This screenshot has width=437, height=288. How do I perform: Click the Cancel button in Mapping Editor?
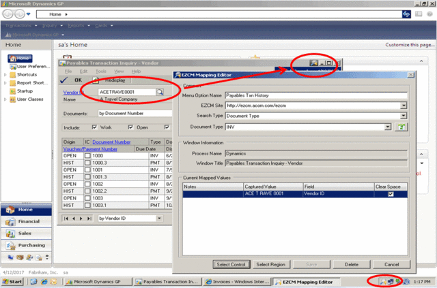click(x=391, y=264)
